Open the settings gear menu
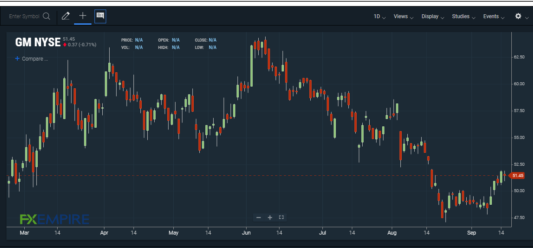Viewport: 533px width, 248px height. pos(518,16)
